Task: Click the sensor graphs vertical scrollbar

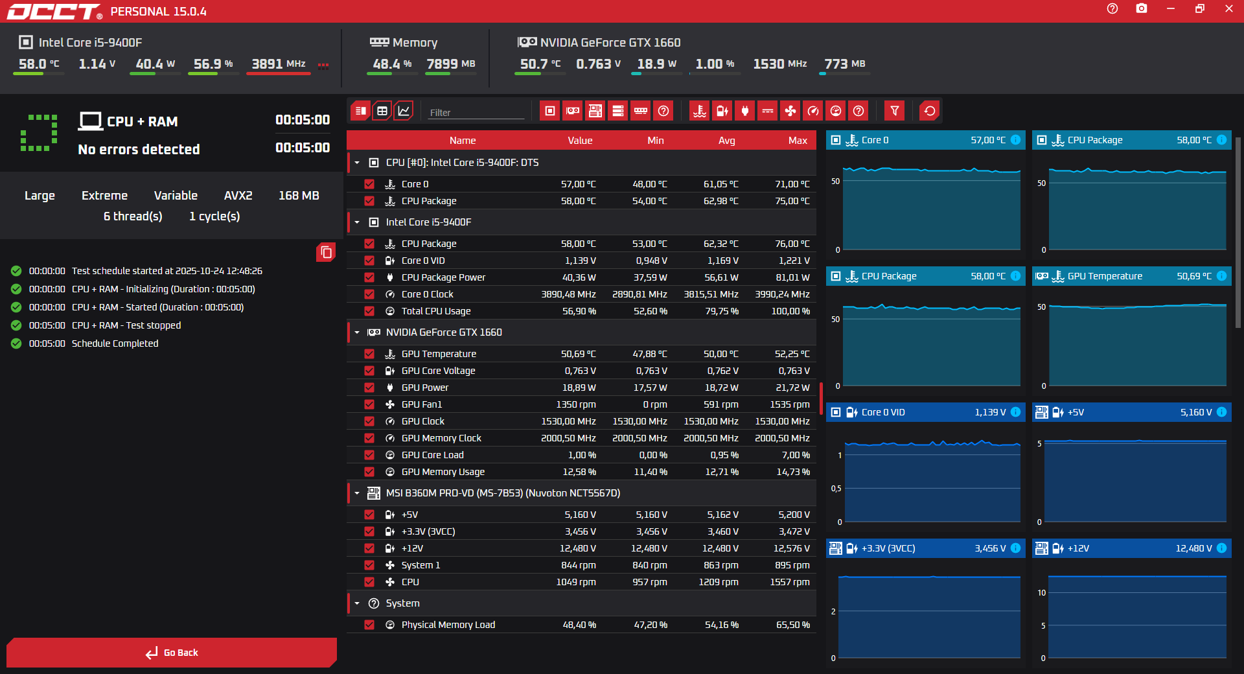Action: click(x=1238, y=233)
